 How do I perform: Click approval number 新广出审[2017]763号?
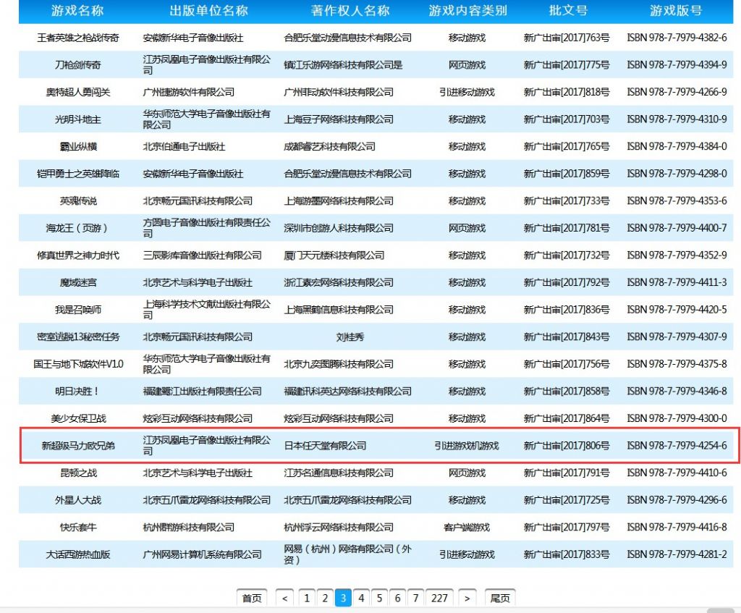pos(567,38)
